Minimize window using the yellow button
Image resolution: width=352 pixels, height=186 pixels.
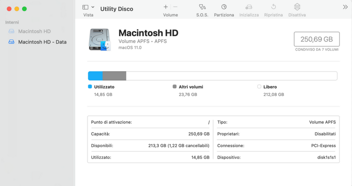(17, 9)
